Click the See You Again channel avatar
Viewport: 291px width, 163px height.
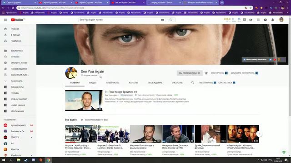71,73
